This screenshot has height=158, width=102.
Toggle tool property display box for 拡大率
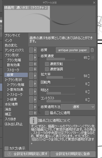click(31, 76)
